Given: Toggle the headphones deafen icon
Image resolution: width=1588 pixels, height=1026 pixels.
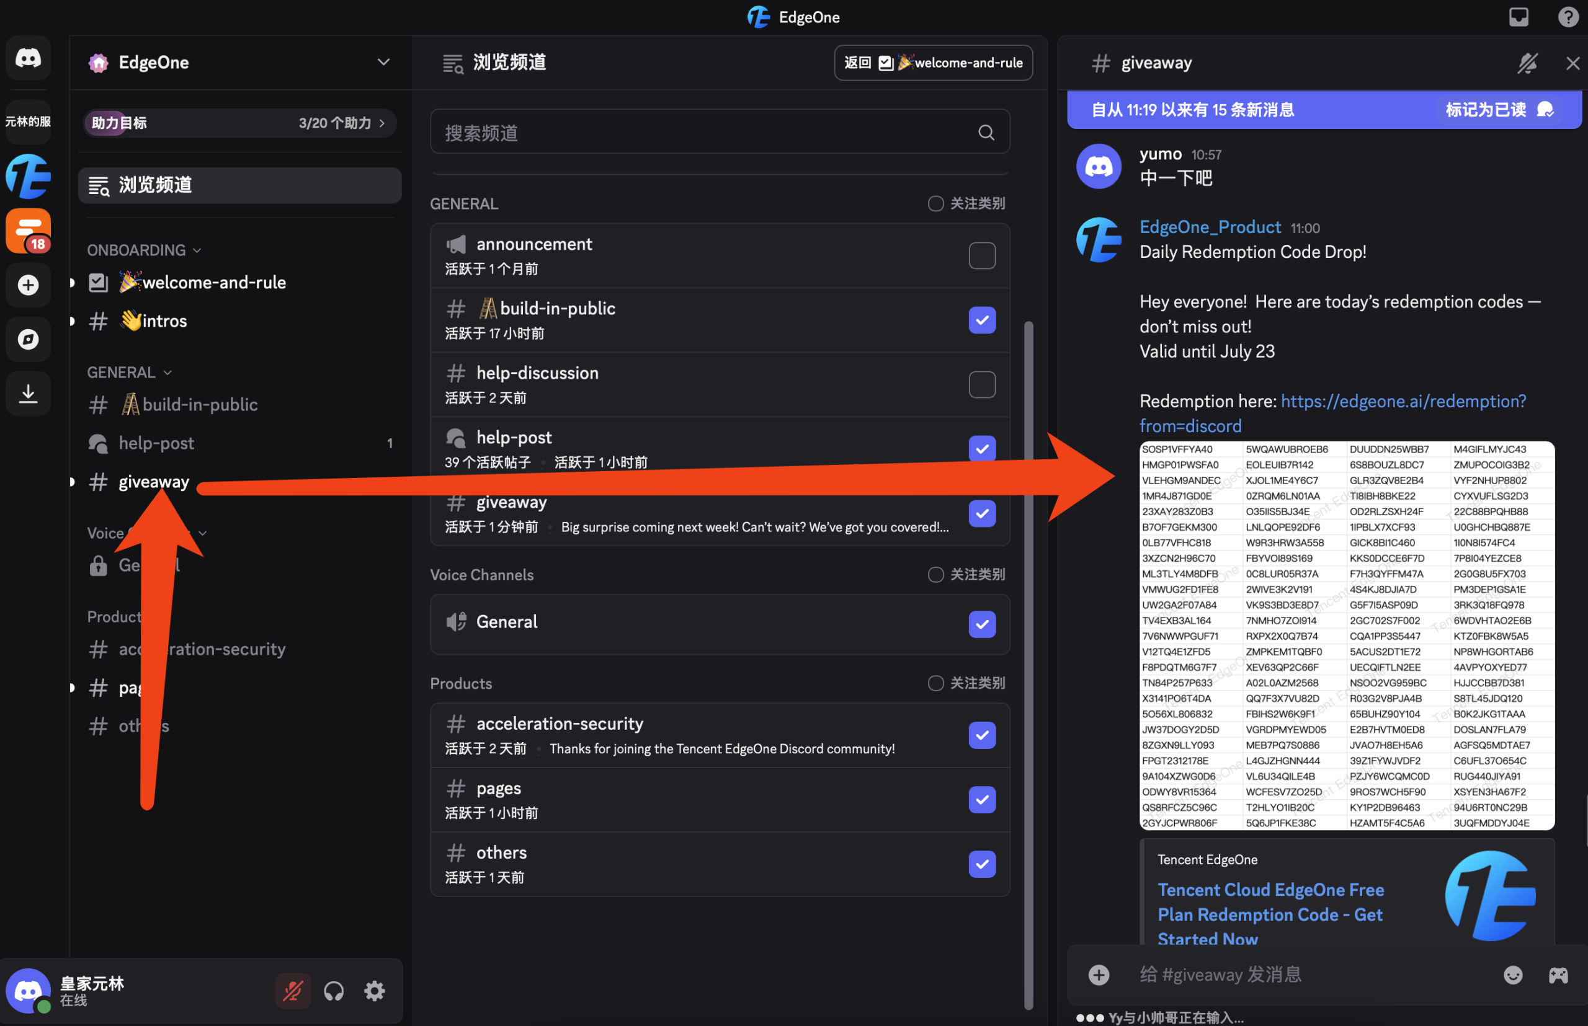Looking at the screenshot, I should [334, 991].
